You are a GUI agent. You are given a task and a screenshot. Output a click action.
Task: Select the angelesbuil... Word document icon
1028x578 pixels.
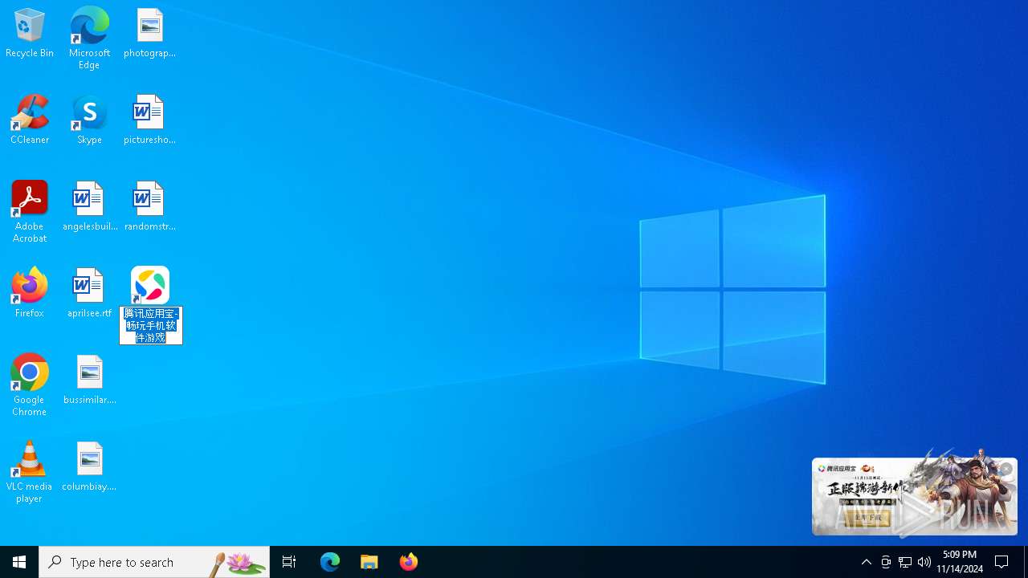(x=89, y=207)
